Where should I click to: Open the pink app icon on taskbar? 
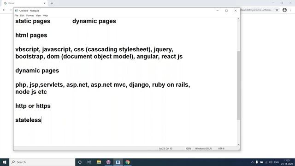click(x=108, y=162)
